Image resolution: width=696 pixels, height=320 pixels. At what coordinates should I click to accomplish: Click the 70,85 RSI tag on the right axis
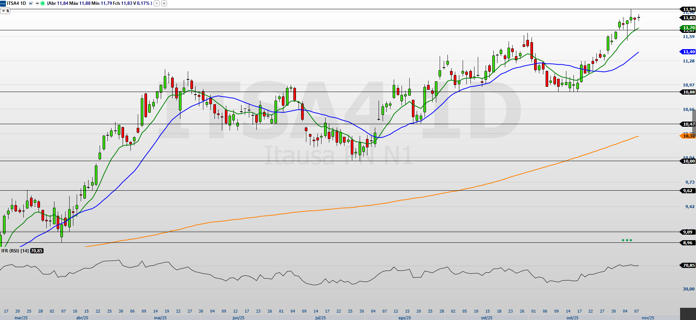(688, 265)
